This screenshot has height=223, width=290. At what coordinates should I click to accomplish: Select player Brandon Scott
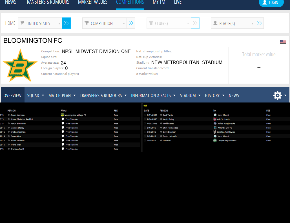17,149
